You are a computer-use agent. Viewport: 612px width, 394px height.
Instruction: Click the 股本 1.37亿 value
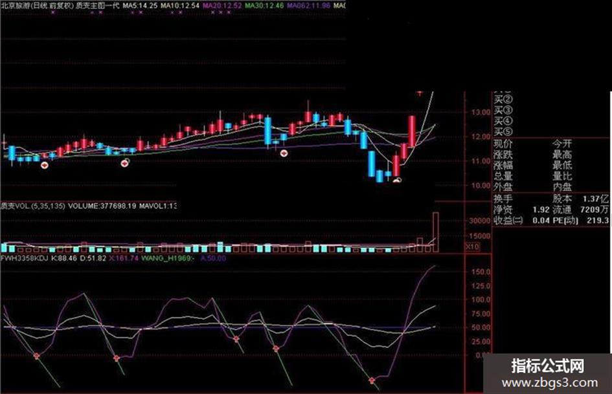tap(581, 199)
